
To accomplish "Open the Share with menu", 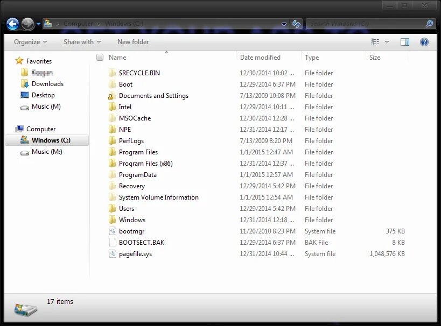I will point(82,42).
